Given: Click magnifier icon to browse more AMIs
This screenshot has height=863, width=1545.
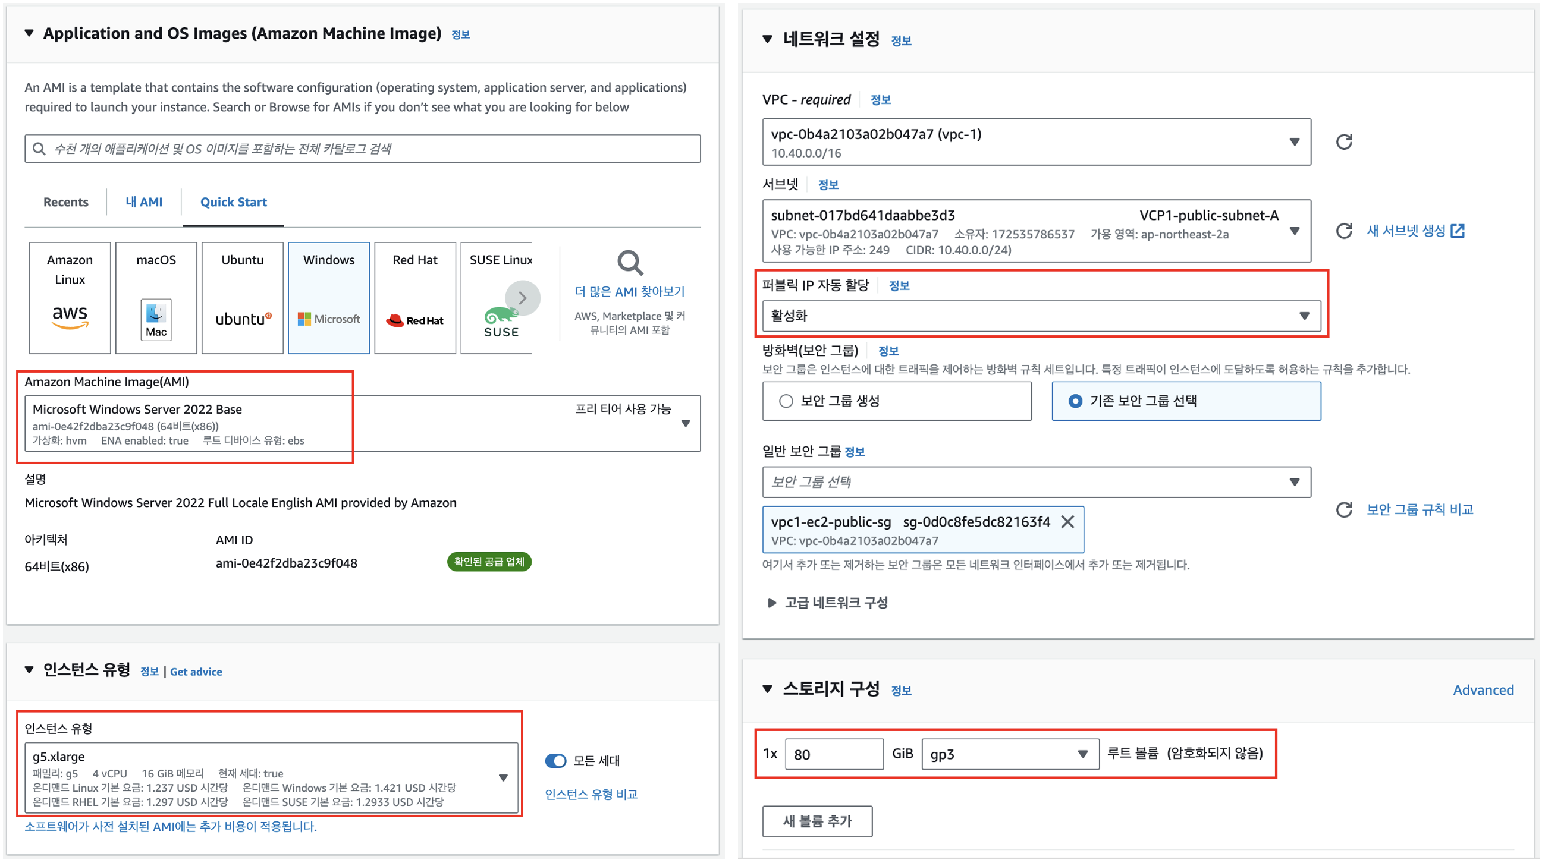Looking at the screenshot, I should coord(630,263).
